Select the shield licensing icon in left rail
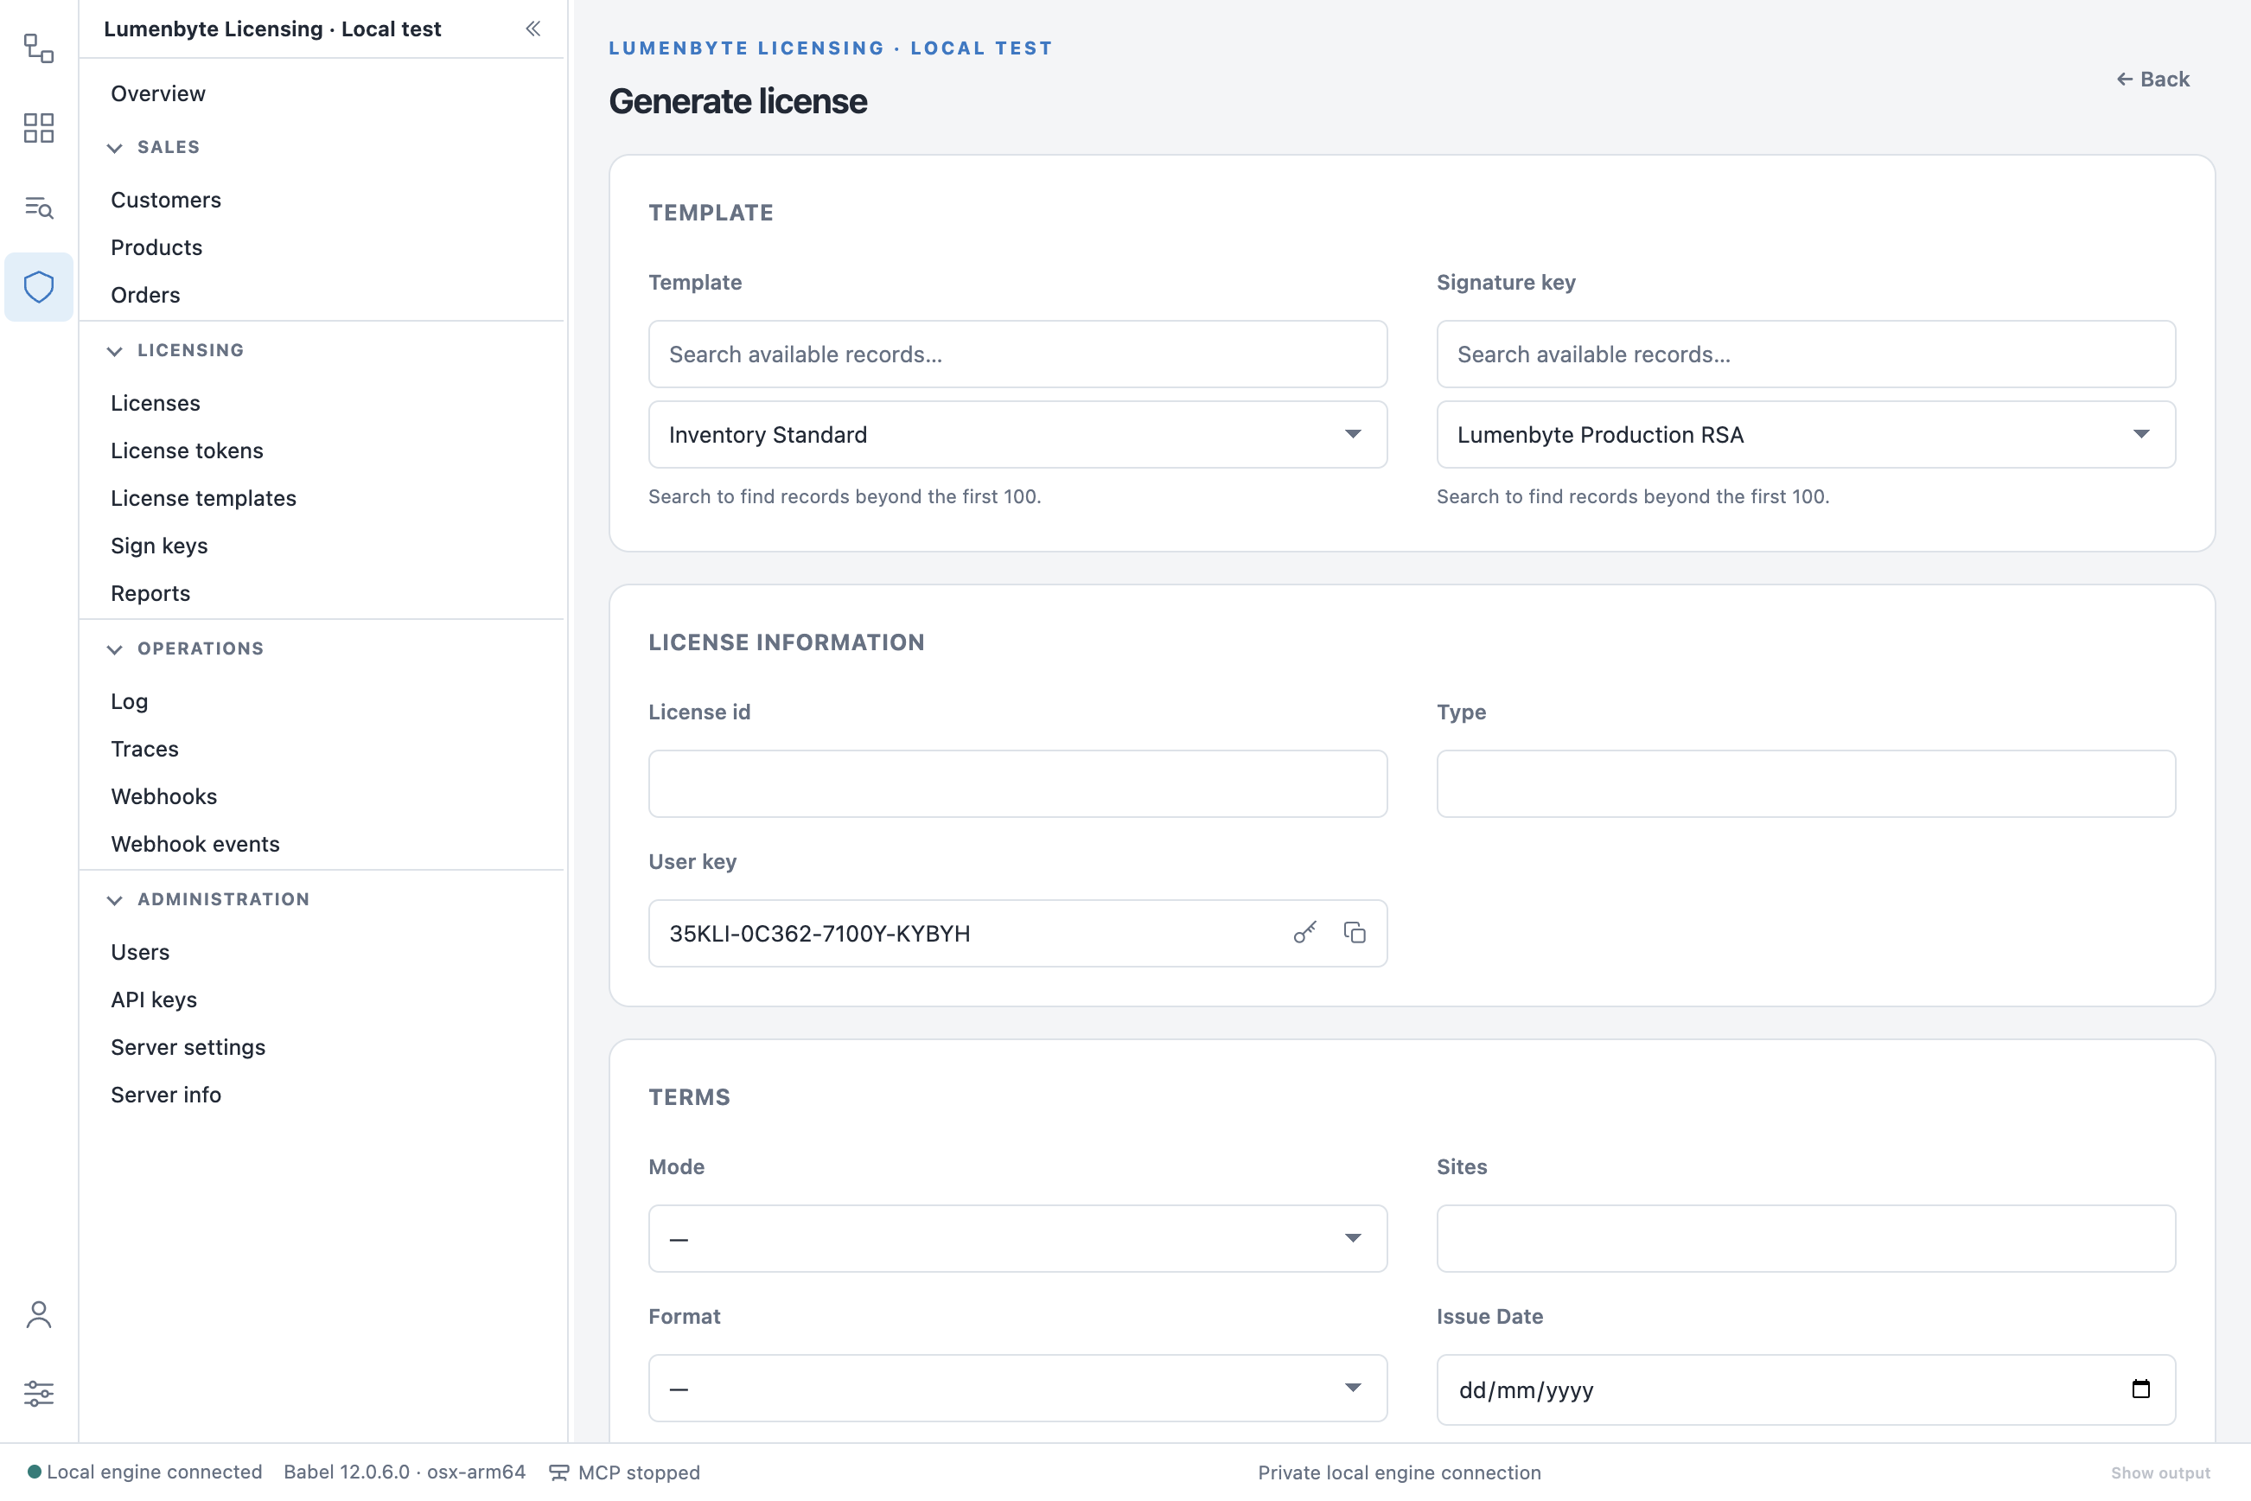Screen dimensions: 2251x1501 click(38, 286)
